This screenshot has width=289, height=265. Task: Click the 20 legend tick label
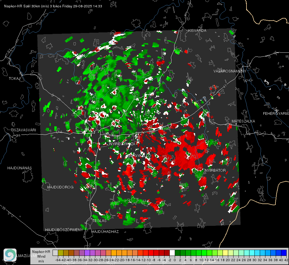(x=228, y=260)
